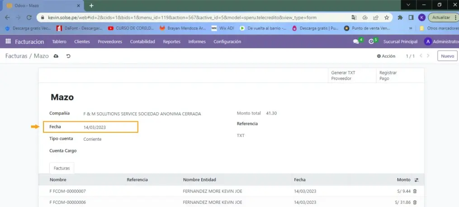
Task: Open the Proveedores menu
Action: tap(110, 41)
